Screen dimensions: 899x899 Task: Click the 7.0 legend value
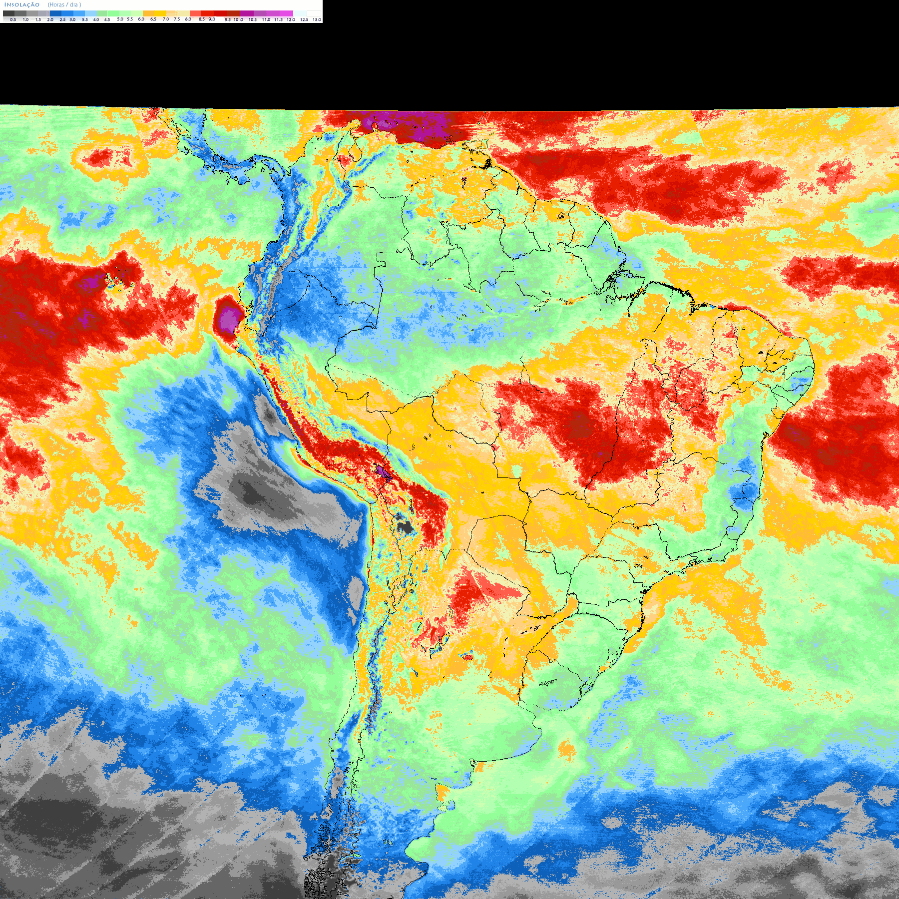pyautogui.click(x=166, y=19)
